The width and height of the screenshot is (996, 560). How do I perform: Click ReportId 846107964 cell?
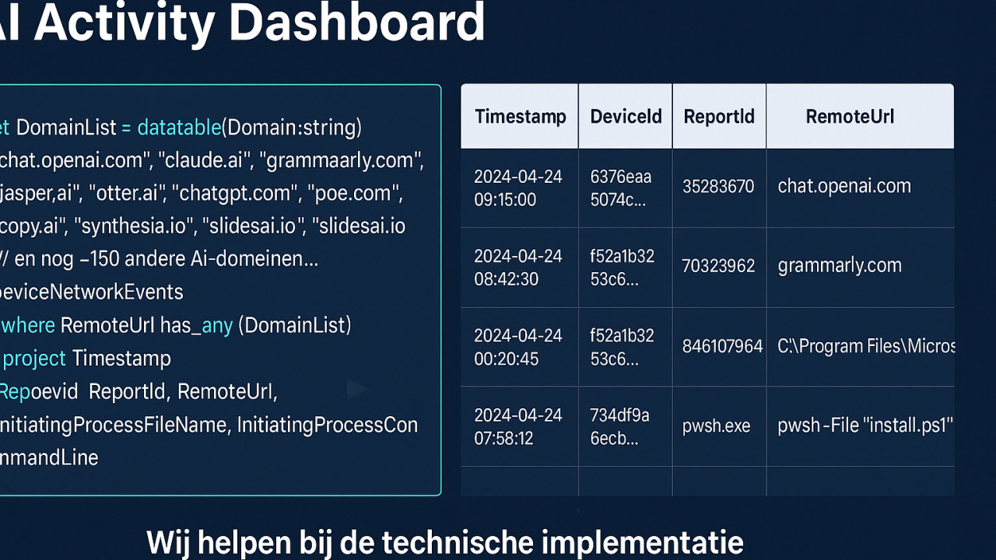(722, 347)
